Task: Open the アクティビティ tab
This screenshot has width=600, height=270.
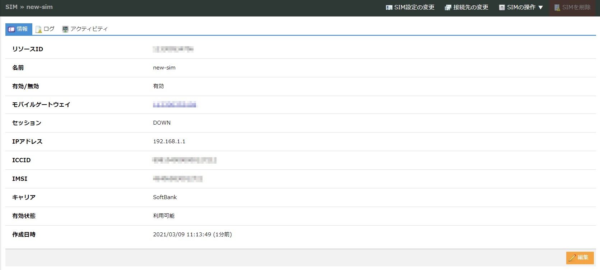Action: point(89,29)
